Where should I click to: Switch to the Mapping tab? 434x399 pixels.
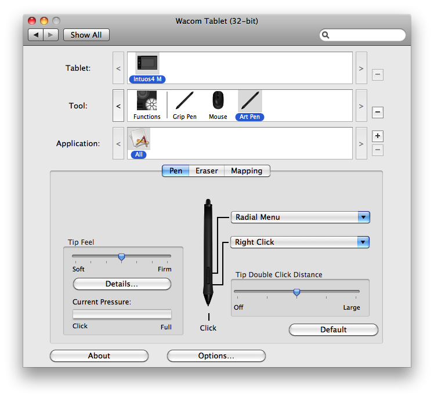pos(247,171)
